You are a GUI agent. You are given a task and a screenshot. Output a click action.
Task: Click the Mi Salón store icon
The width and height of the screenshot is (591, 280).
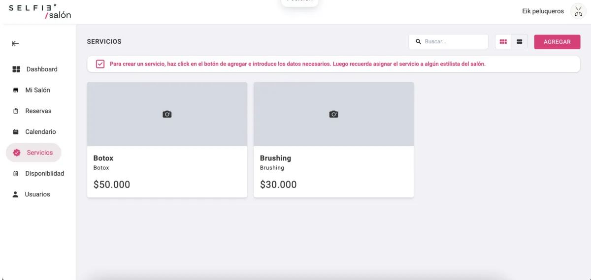(x=16, y=91)
